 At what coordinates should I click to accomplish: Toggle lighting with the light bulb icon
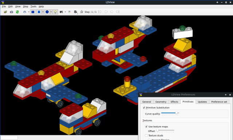click(x=55, y=12)
